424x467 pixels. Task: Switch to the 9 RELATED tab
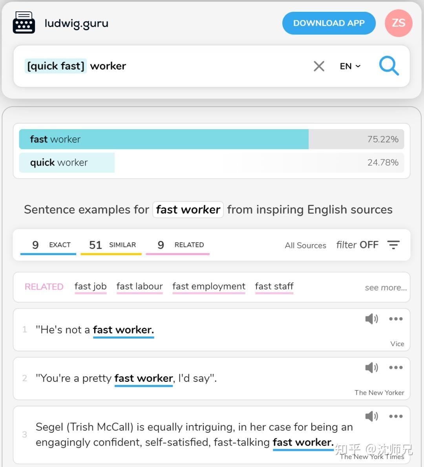coord(178,245)
